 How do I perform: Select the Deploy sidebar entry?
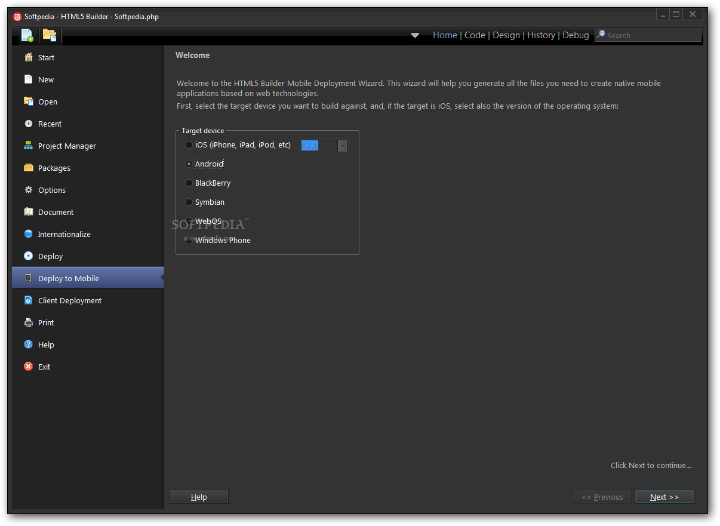coord(88,256)
